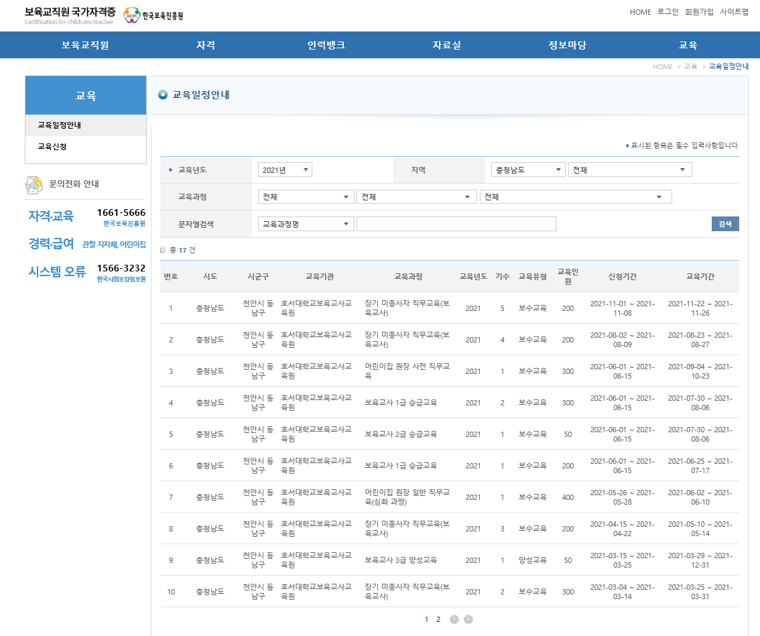This screenshot has width=760, height=636.
Task: Expand the 전체 district dropdown beside 충청남도
Action: [630, 170]
